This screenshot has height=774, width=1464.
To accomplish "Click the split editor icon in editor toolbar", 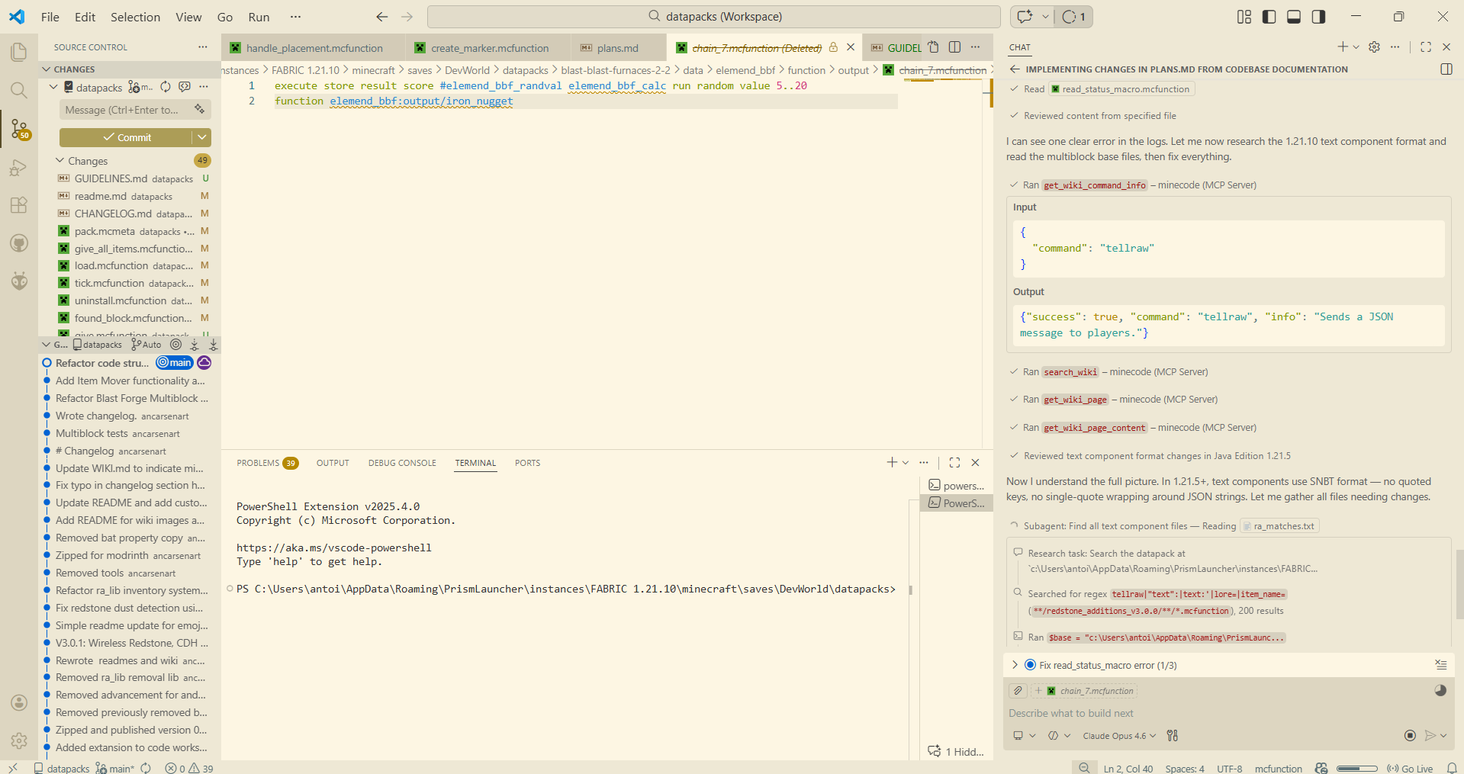I will click(954, 47).
